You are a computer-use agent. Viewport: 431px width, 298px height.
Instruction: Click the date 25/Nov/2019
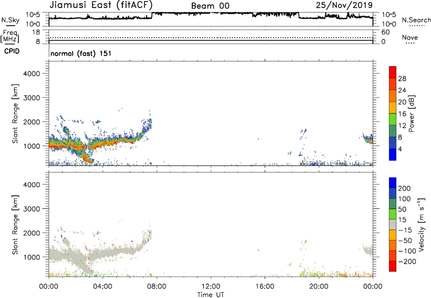tap(344, 5)
